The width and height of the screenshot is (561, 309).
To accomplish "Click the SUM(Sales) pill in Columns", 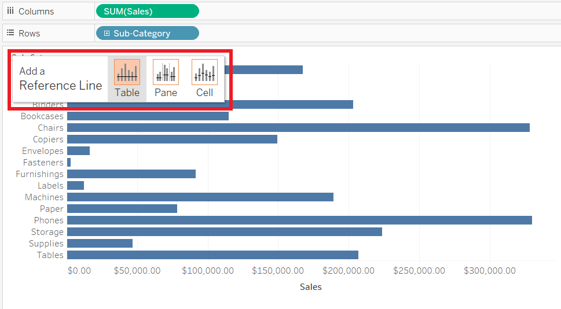I will (147, 11).
